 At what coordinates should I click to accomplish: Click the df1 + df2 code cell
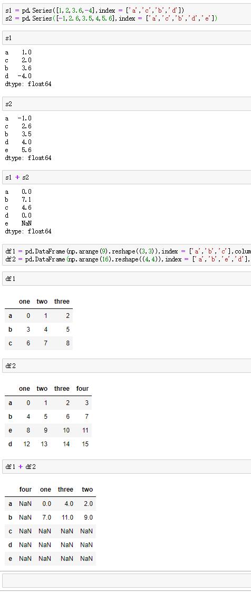click(127, 467)
